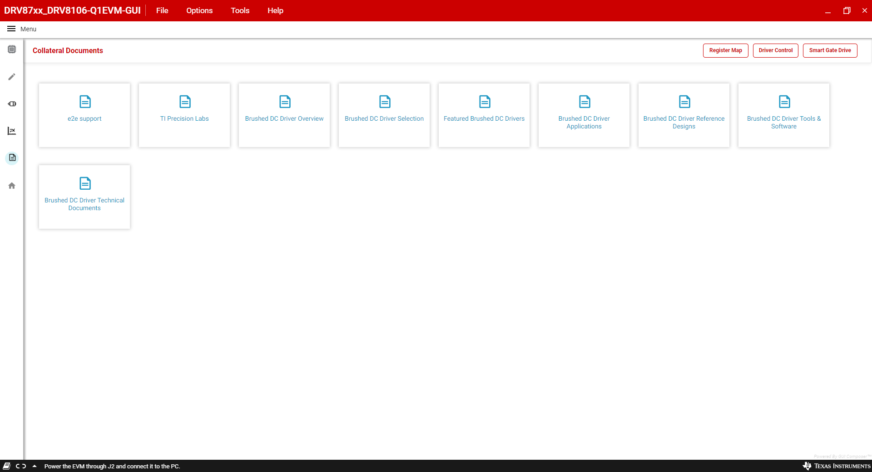Screen dimensions: 872x472
Task: Open Brushed DC Driver Overview link
Action: [x=284, y=118]
